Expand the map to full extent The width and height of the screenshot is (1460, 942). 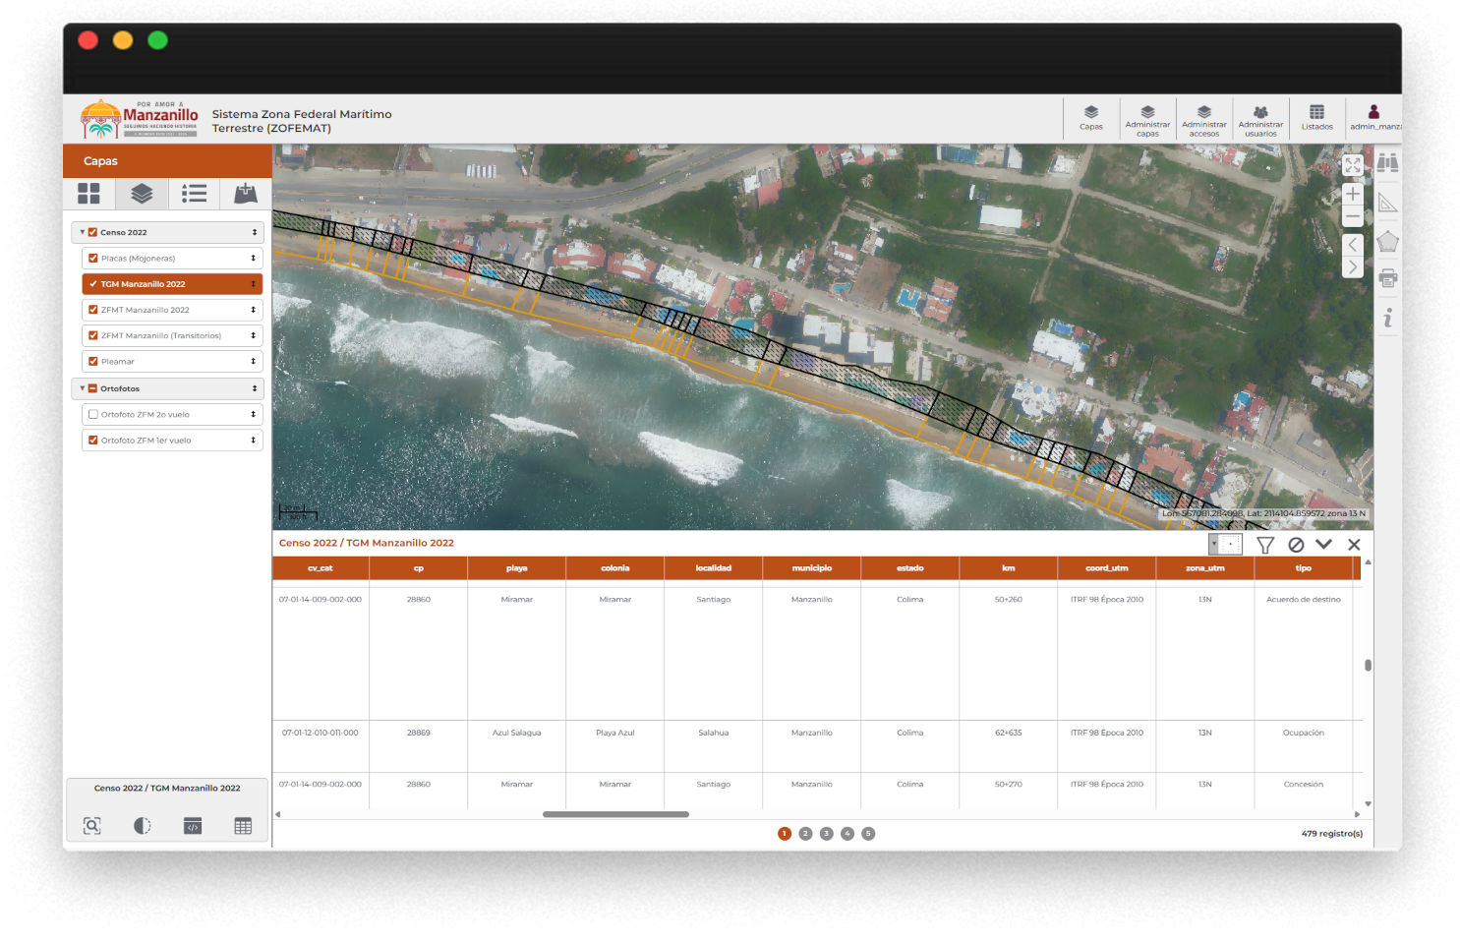tap(1353, 165)
